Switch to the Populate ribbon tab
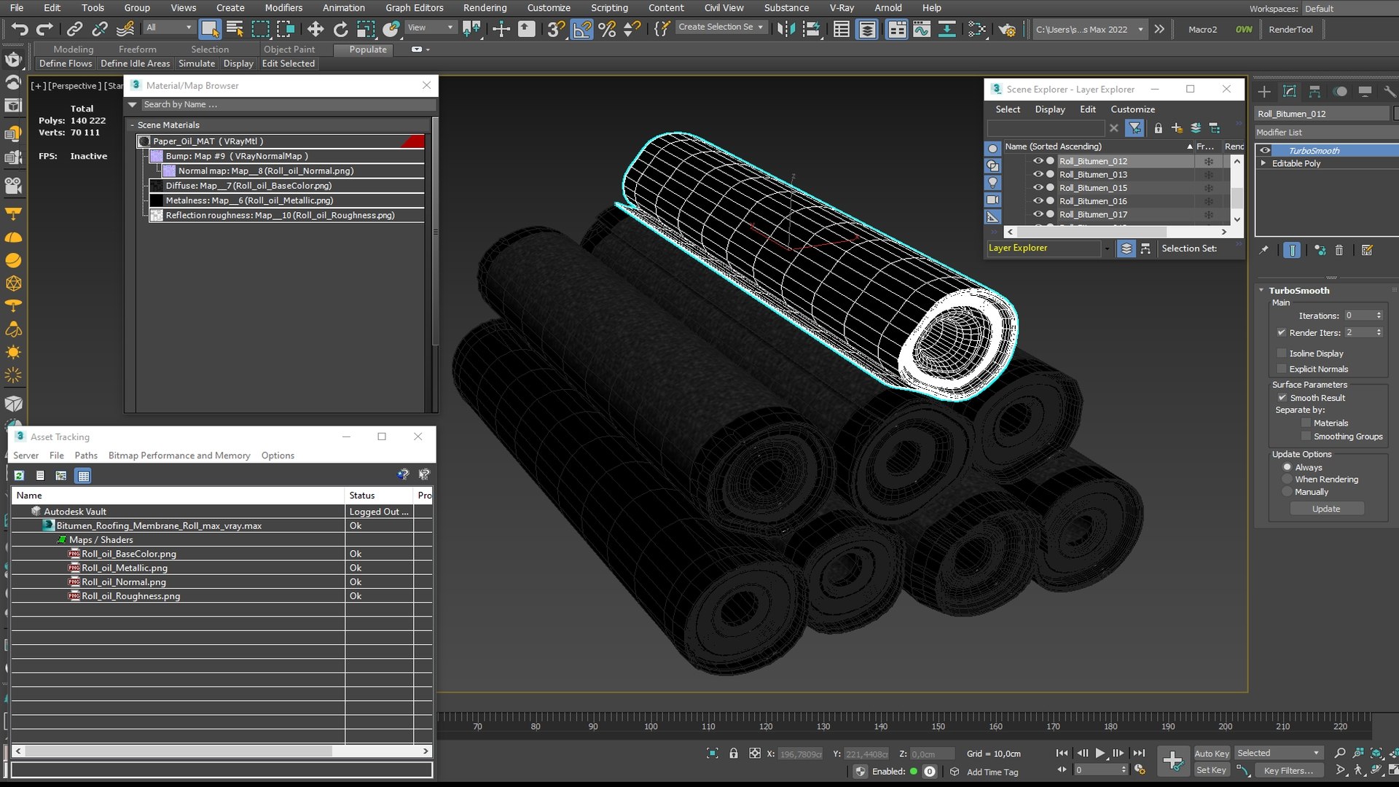Viewport: 1399px width, 787px height. click(368, 50)
